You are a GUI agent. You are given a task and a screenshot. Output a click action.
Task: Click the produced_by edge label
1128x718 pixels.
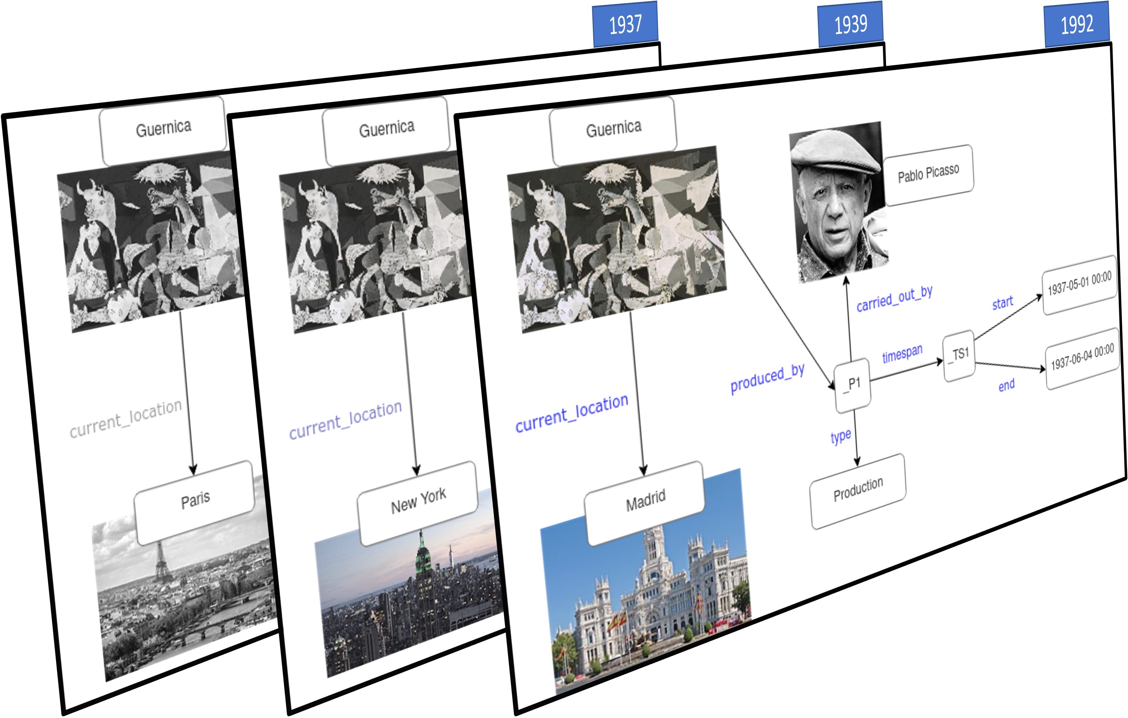click(768, 379)
